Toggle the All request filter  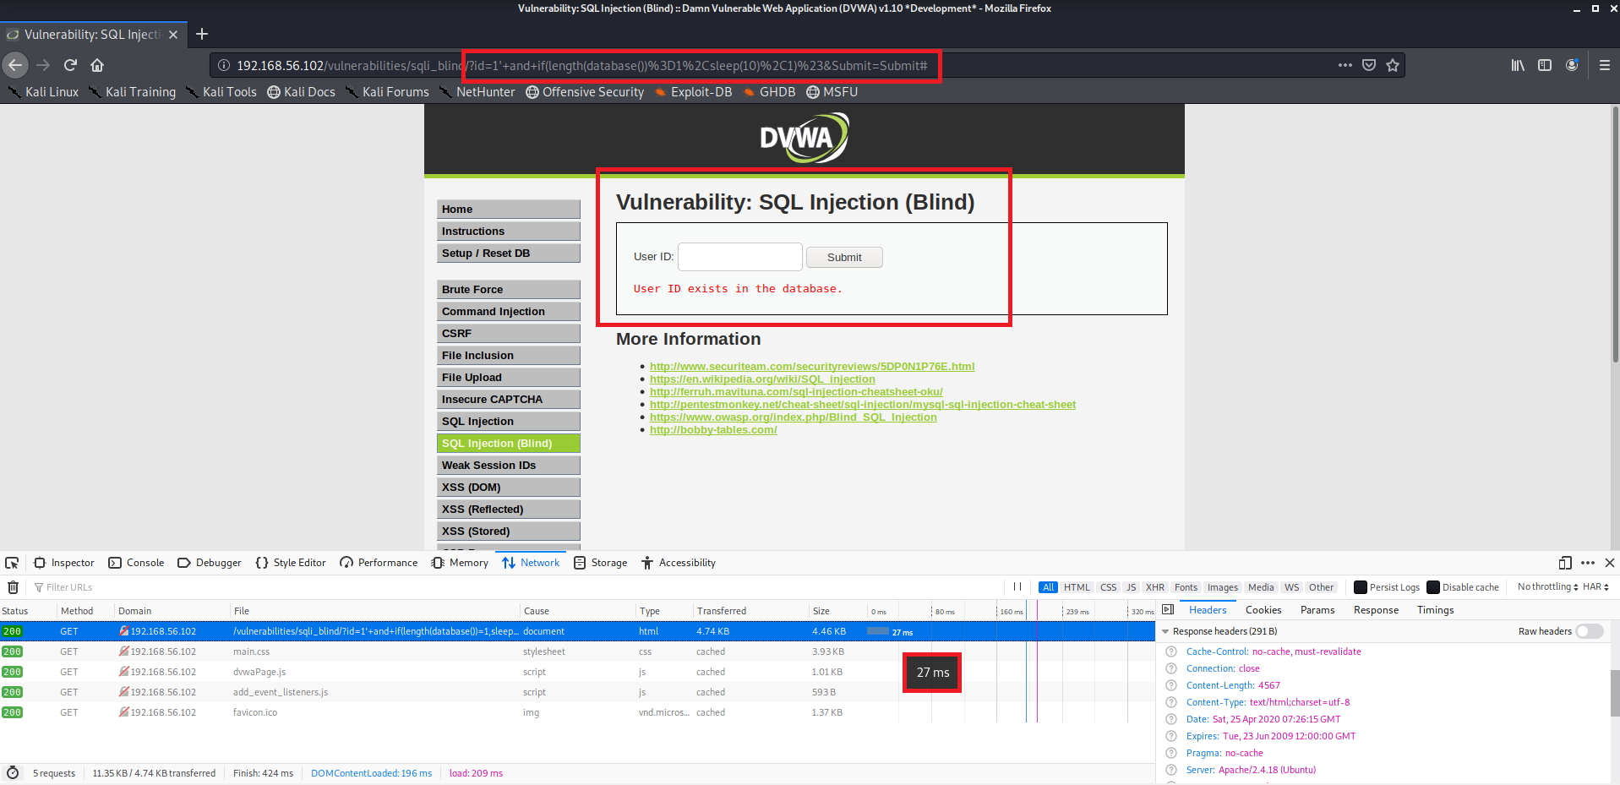pos(1048,587)
